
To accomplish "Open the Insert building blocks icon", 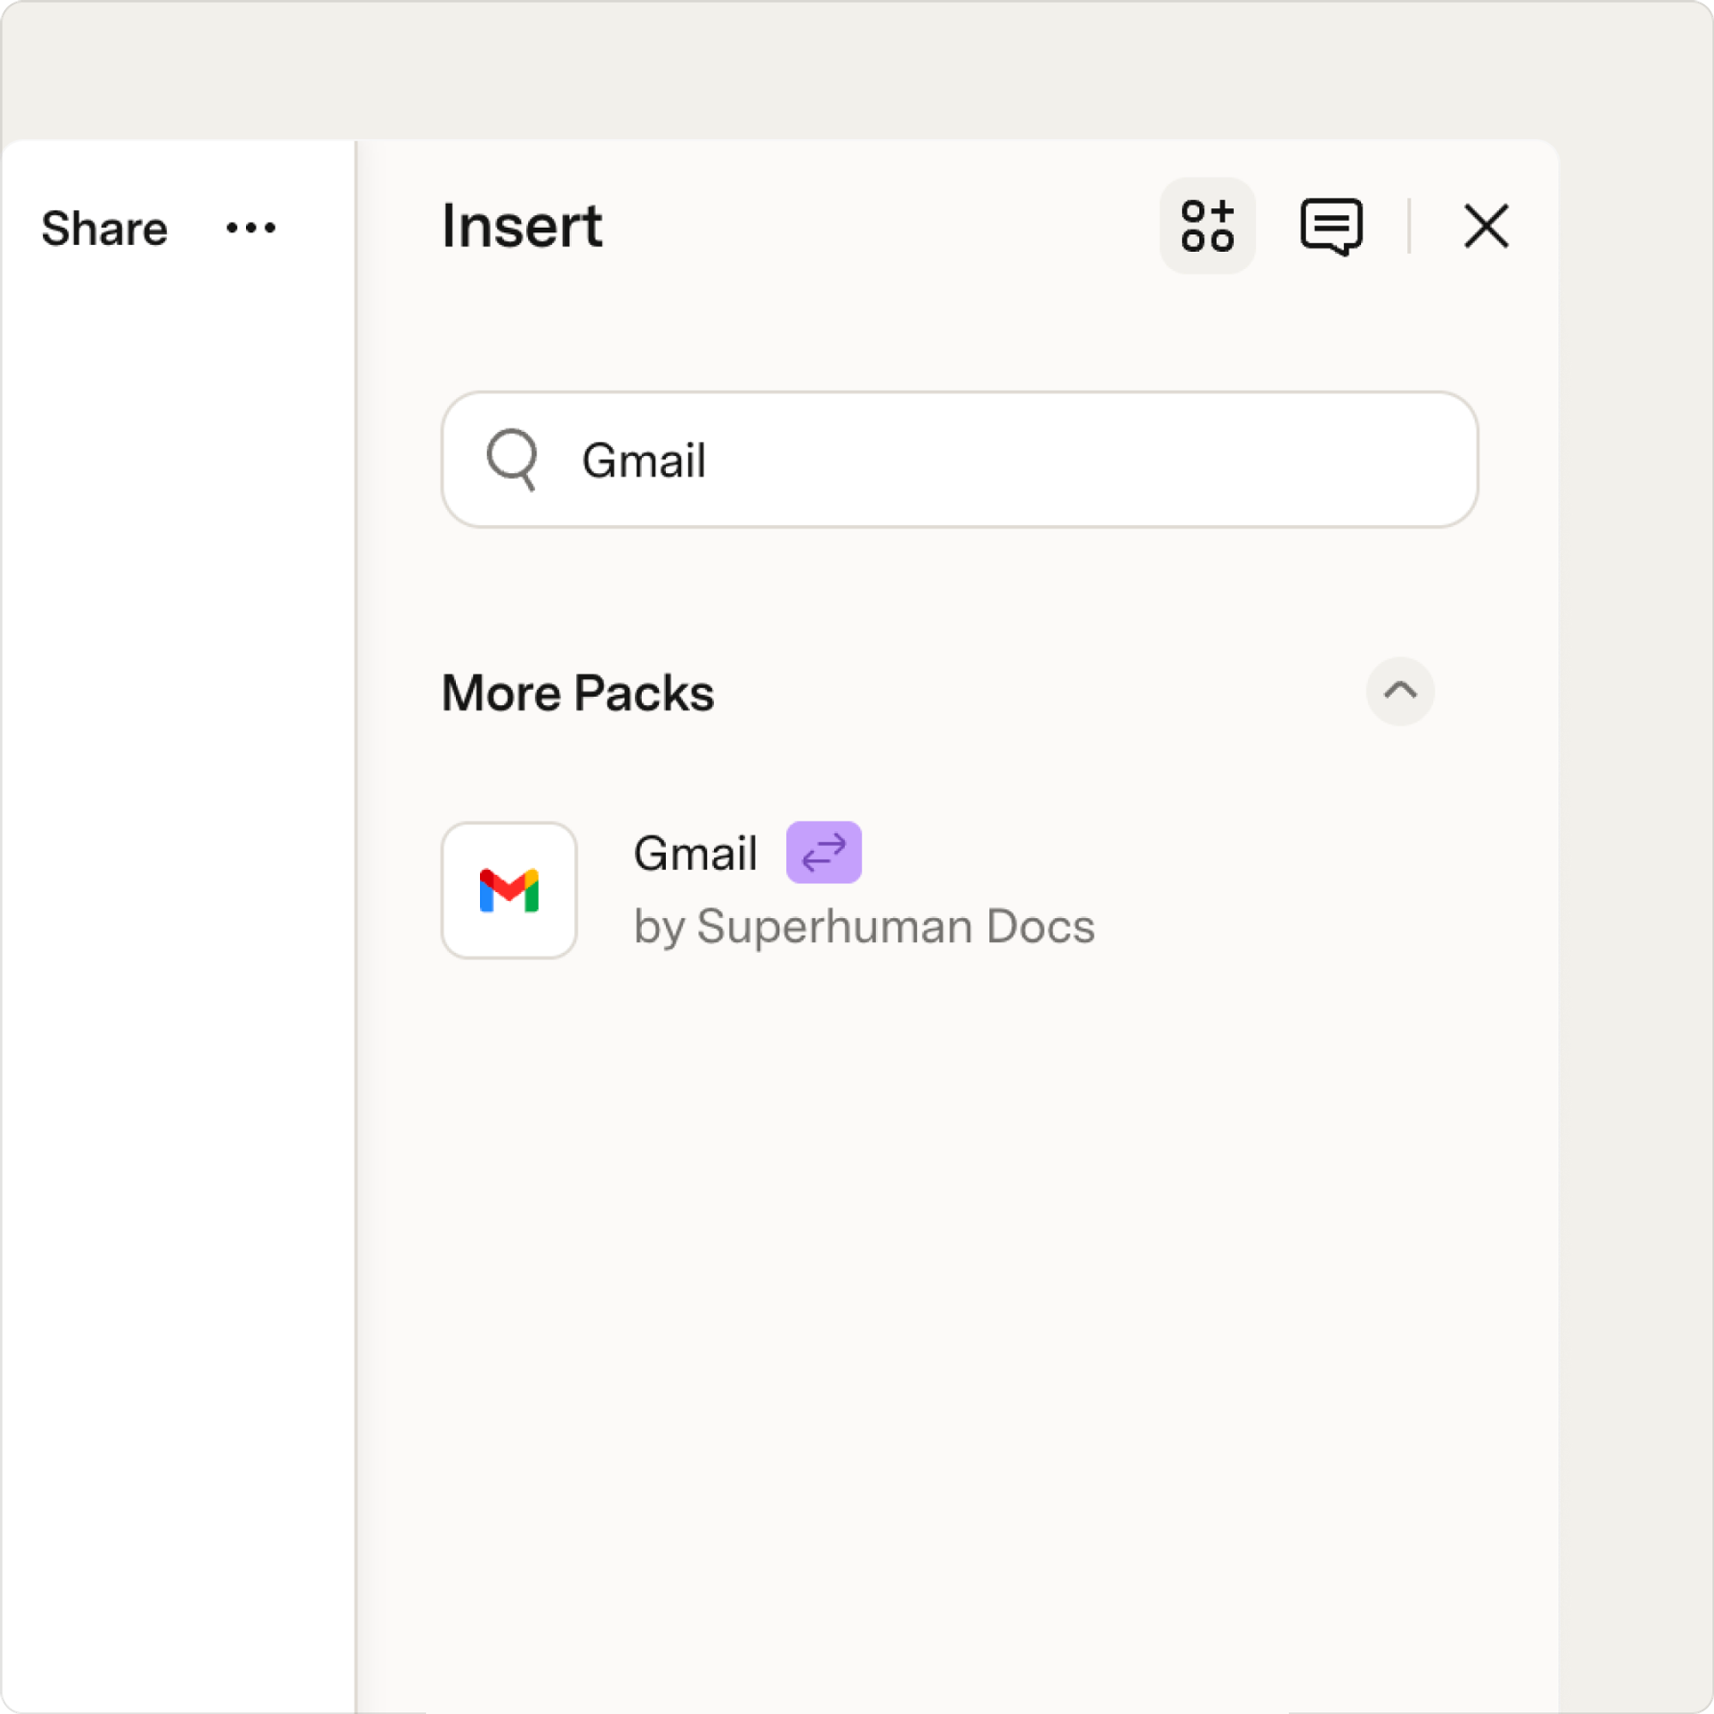I will point(1208,225).
